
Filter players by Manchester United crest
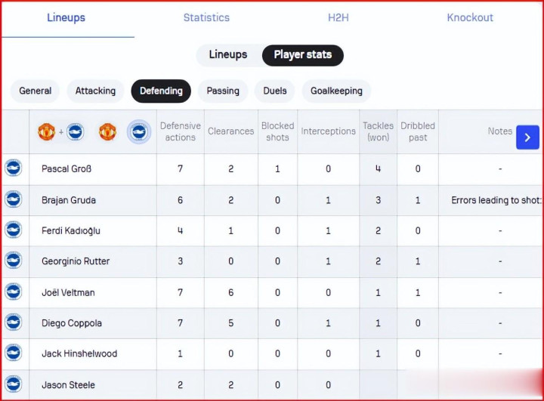(x=107, y=132)
